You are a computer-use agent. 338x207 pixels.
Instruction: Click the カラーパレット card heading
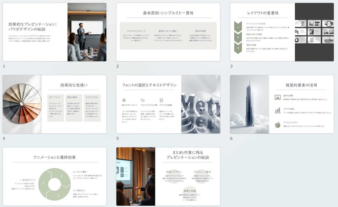click(x=54, y=97)
